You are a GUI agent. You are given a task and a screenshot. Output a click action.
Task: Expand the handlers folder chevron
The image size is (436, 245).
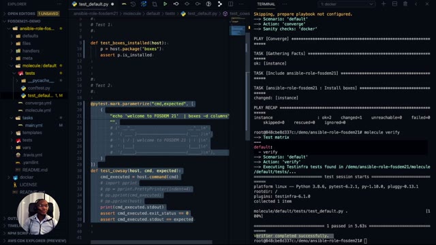pos(12,51)
